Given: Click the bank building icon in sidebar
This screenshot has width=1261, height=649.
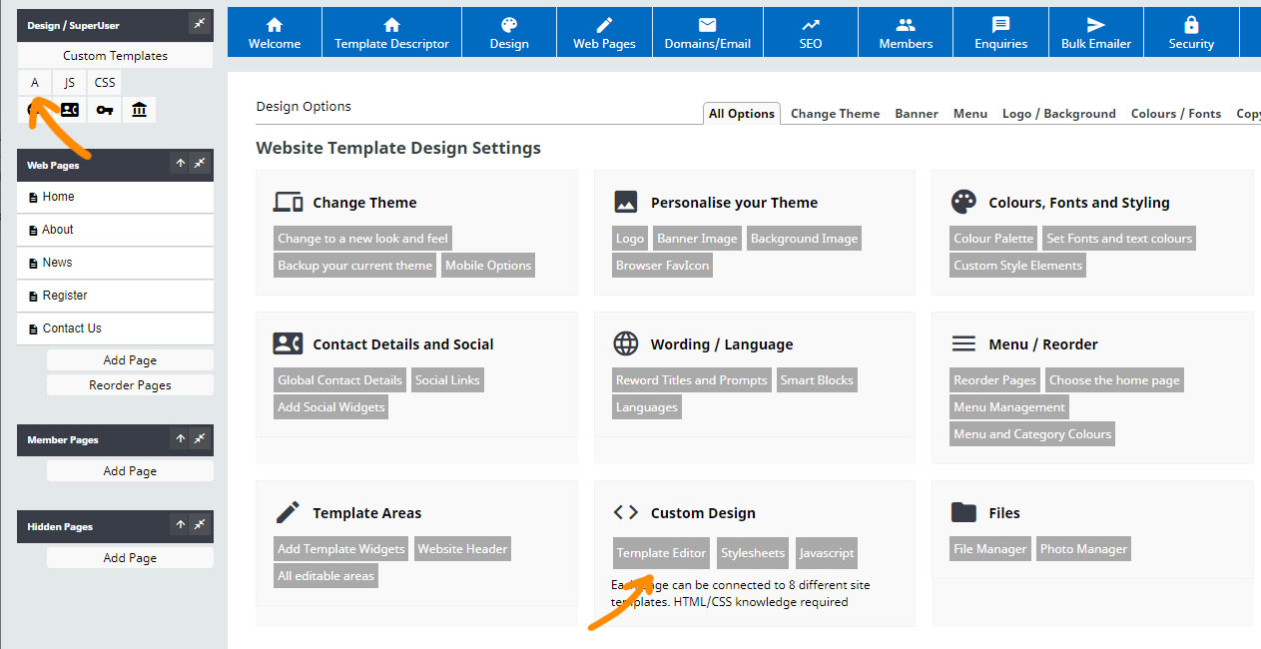Looking at the screenshot, I should 139,110.
